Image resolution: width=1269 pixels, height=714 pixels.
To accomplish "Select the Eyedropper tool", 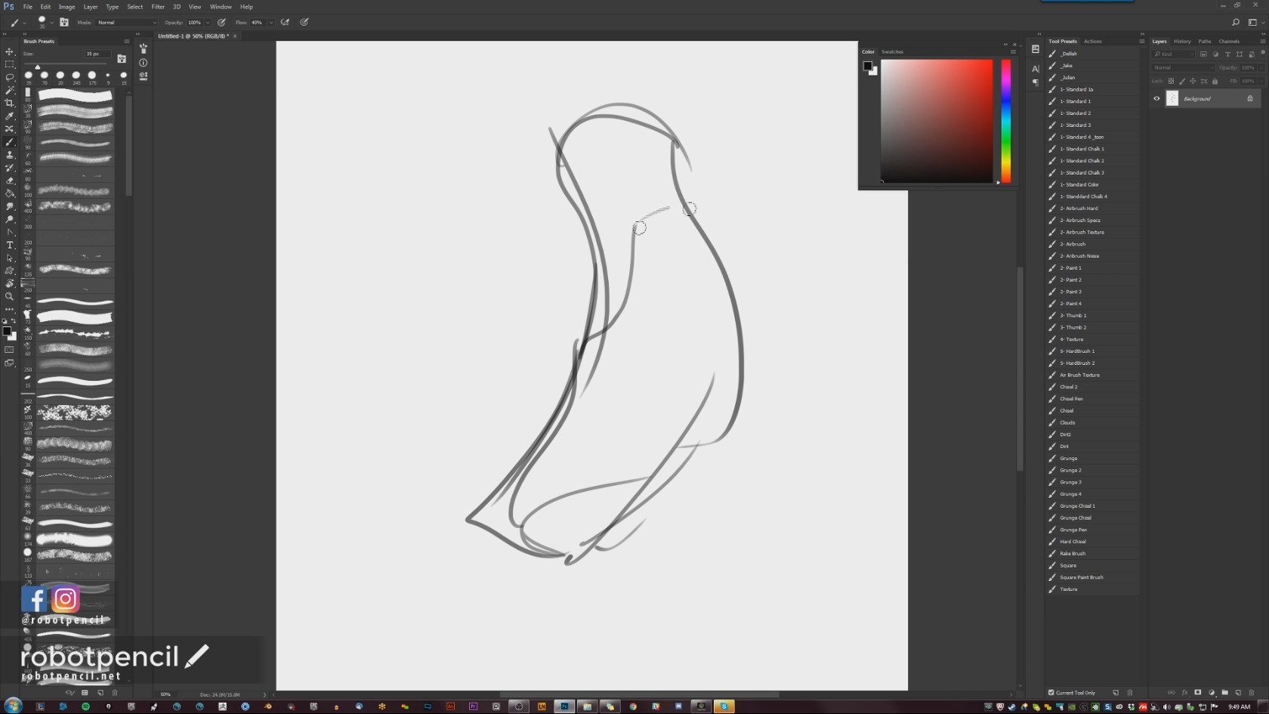I will pos(10,116).
